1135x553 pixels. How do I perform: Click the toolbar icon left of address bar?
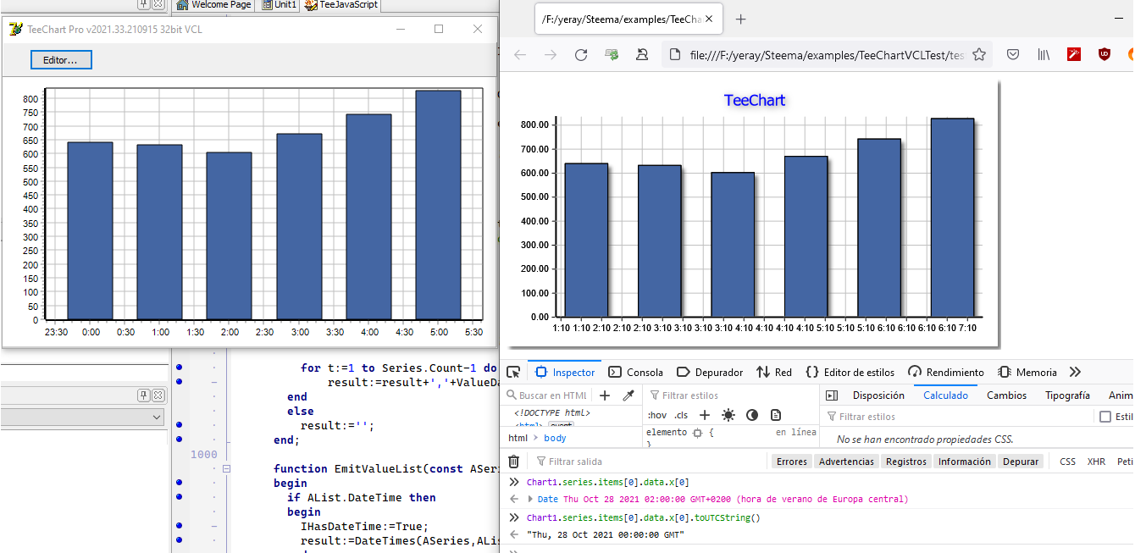tap(642, 54)
